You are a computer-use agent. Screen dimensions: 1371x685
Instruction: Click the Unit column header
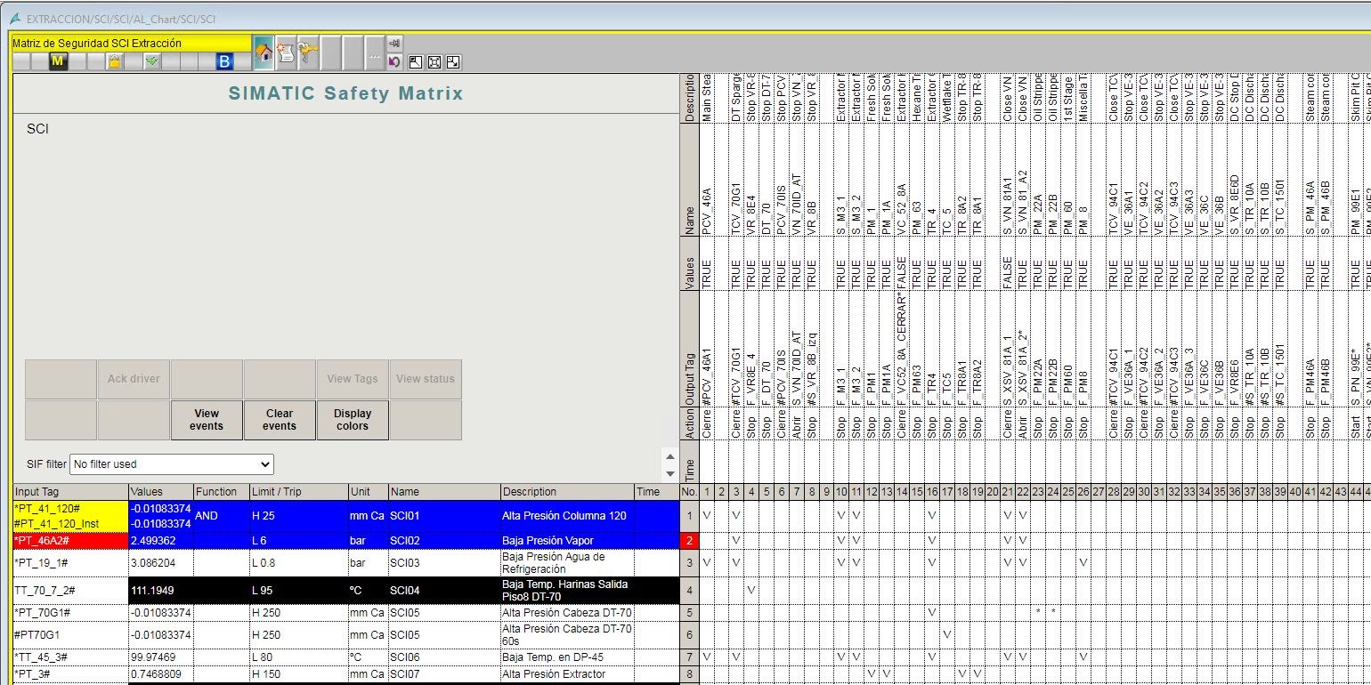coord(368,492)
